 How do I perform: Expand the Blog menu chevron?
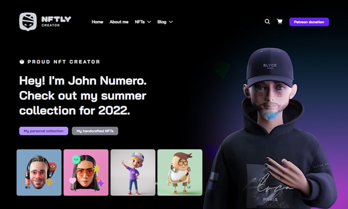click(170, 22)
